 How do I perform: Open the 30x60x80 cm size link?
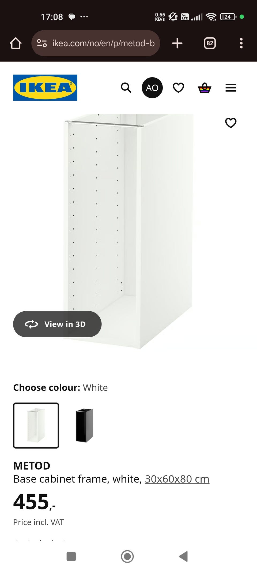click(x=177, y=479)
